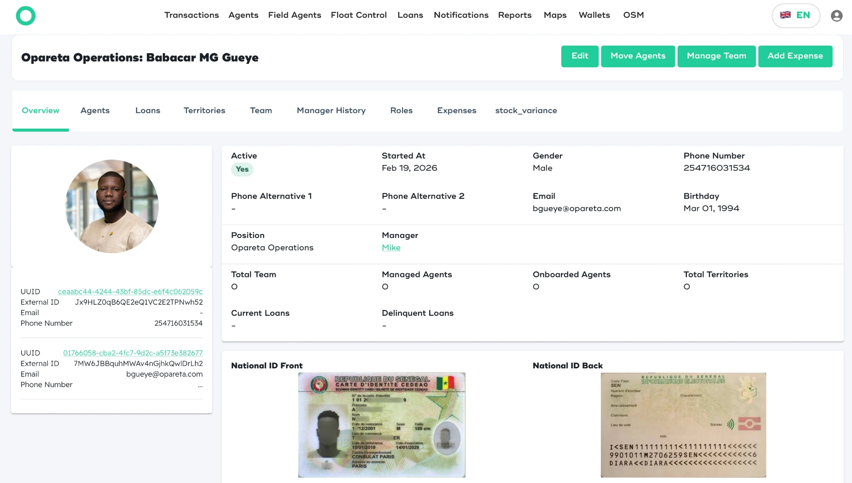Select the Overview tab

(x=40, y=111)
